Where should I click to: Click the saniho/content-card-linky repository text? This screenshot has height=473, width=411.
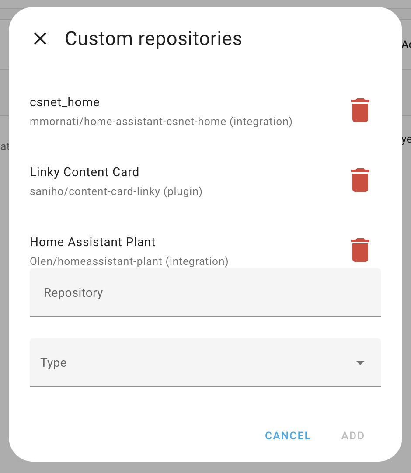pos(116,191)
